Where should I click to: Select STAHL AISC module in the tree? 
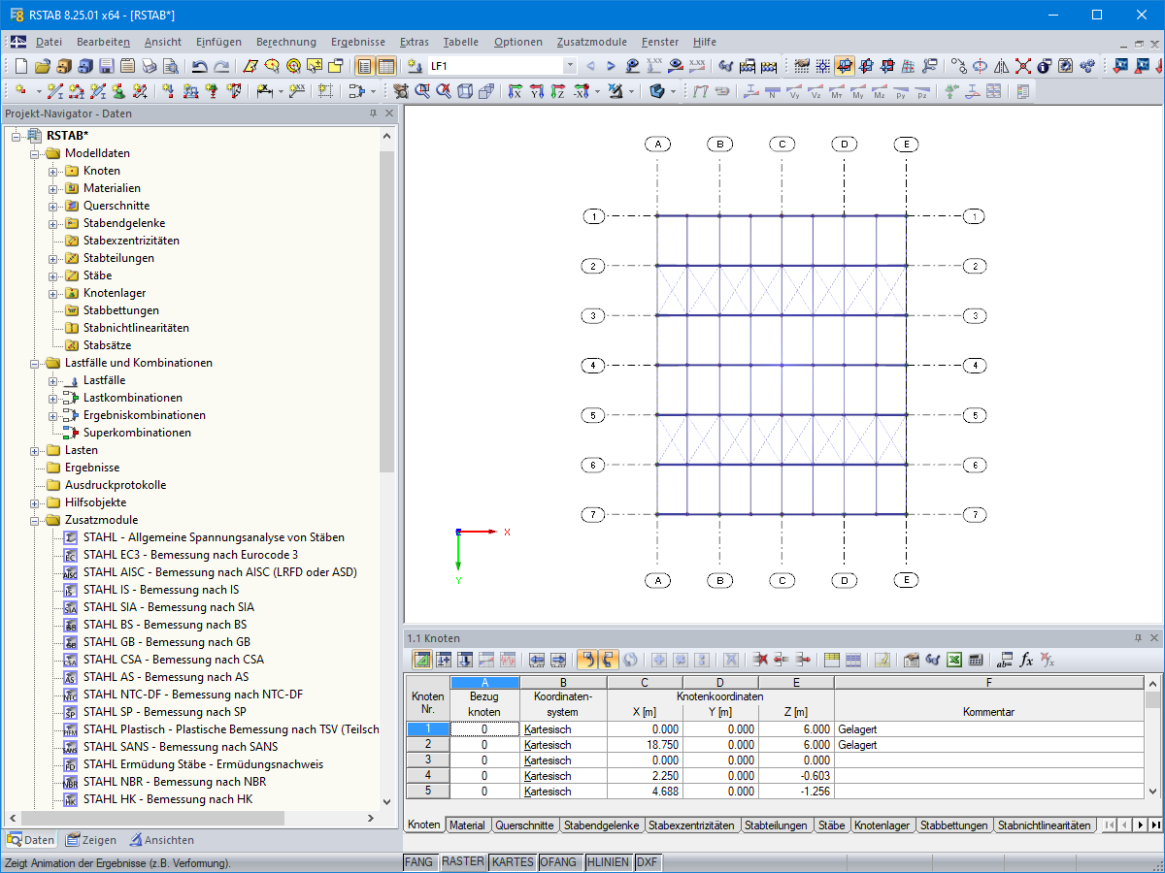219,572
